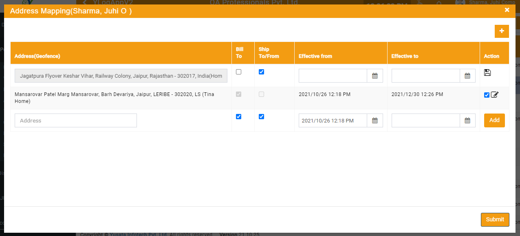Screen dimensions: 520x236
Task: Open Effective to calendar beside Add button
Action: coord(467,120)
